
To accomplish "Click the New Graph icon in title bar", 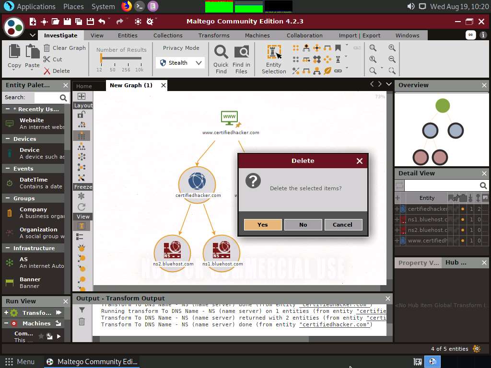I will click(x=33, y=21).
